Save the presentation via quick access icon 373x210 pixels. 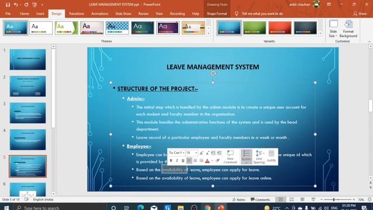point(8,5)
